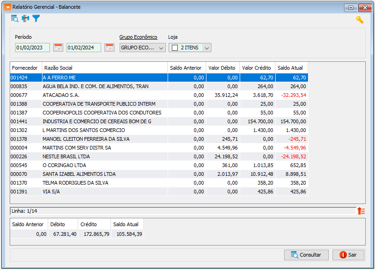Select SANTA IZABEL ALIMENTOS LTDA row

[x=159, y=174]
